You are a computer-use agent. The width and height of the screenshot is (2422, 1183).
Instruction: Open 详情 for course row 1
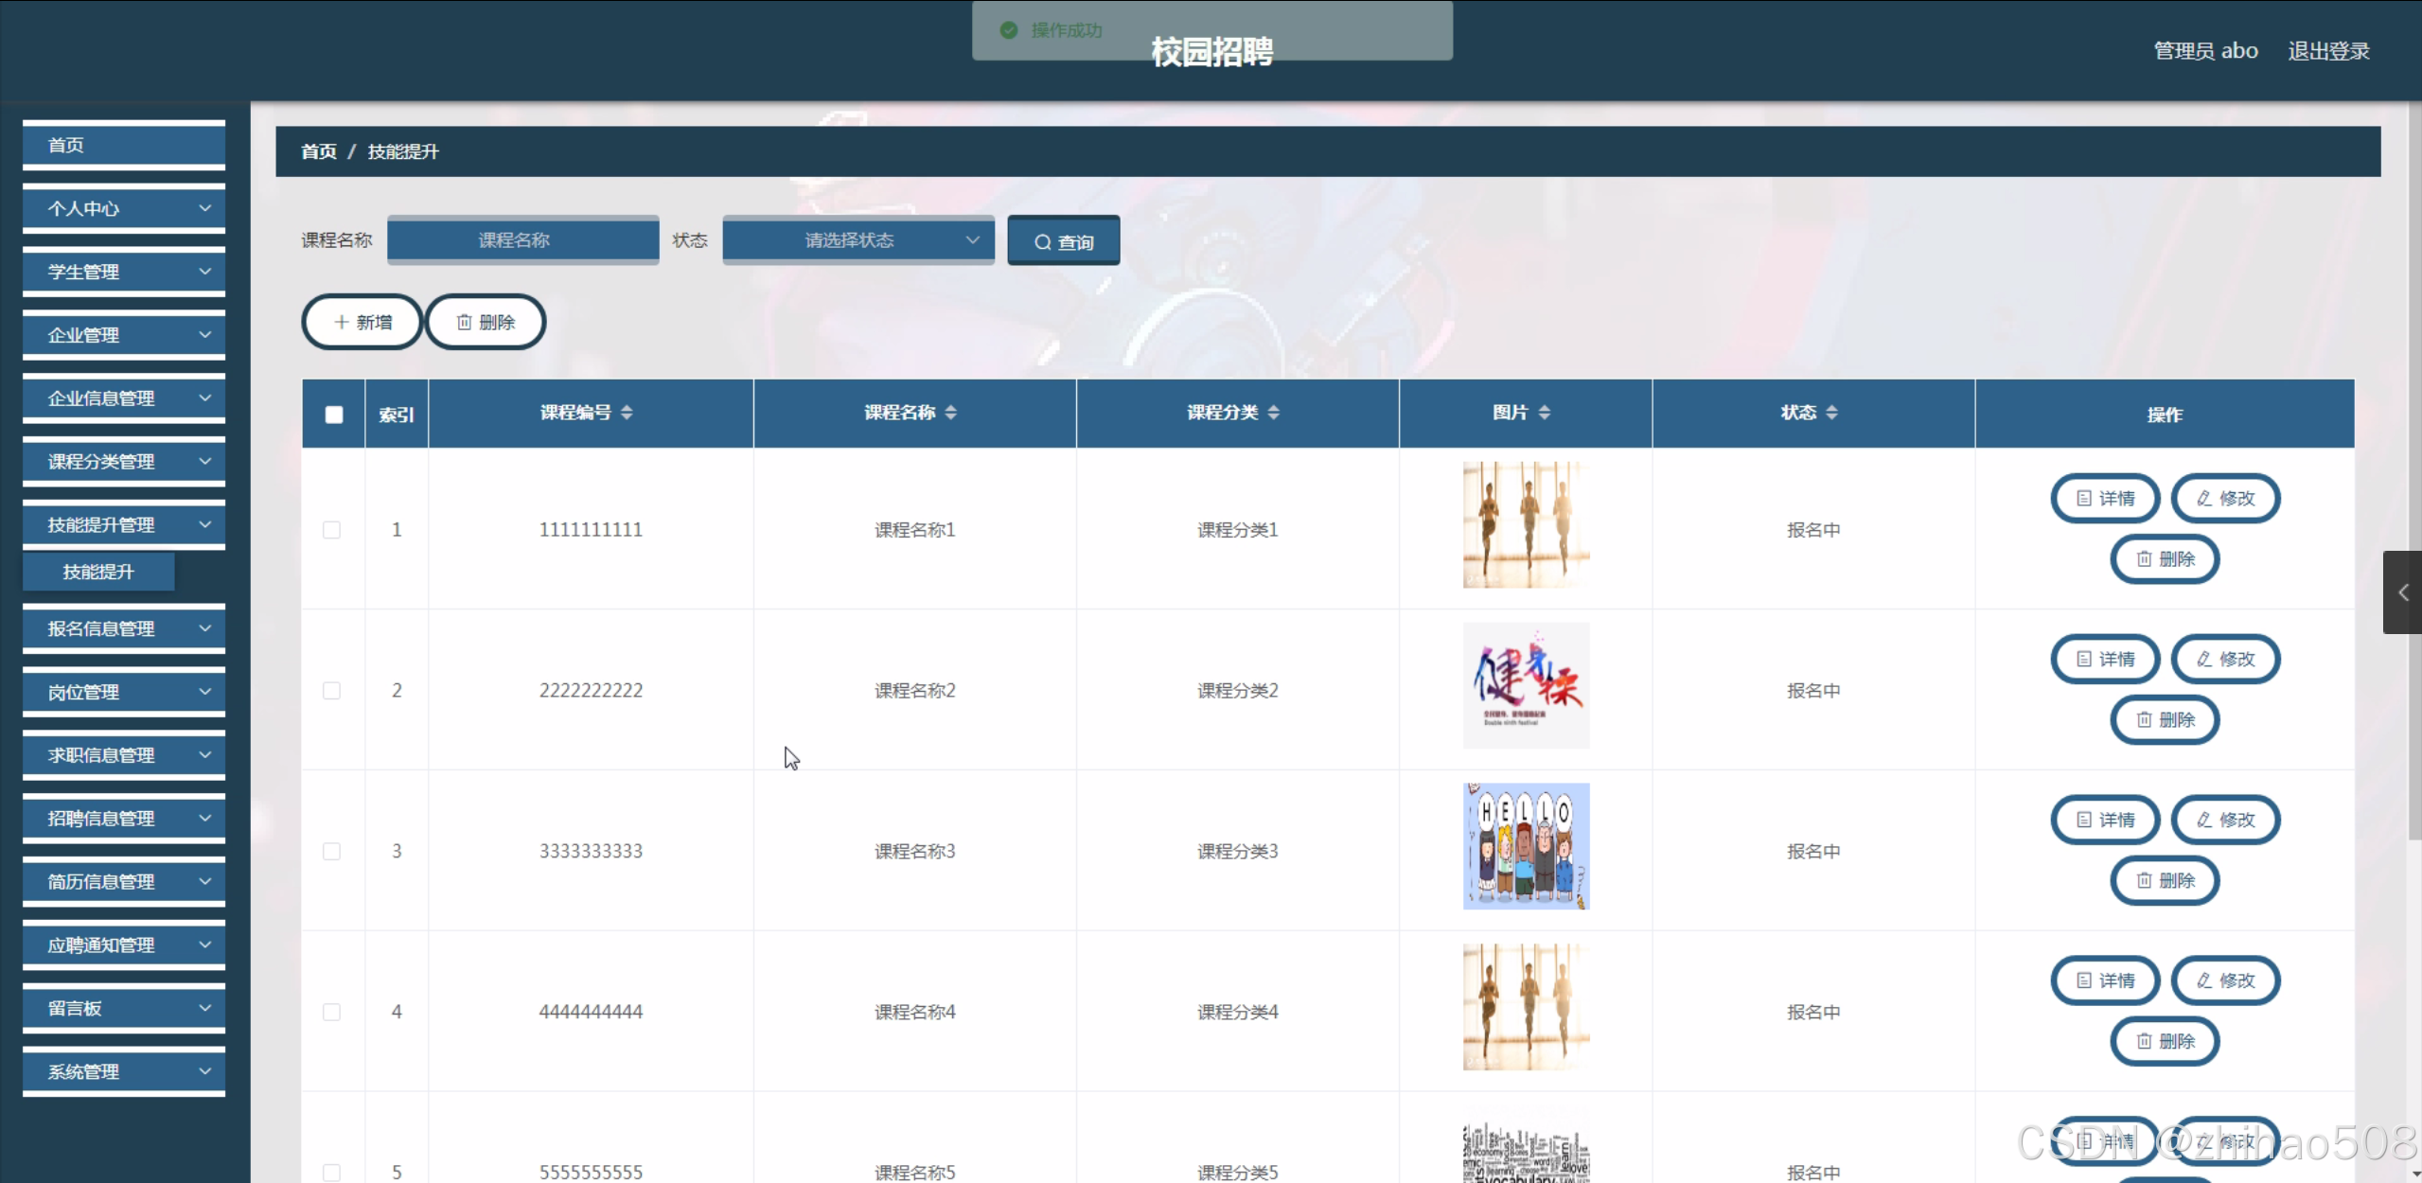point(2105,498)
